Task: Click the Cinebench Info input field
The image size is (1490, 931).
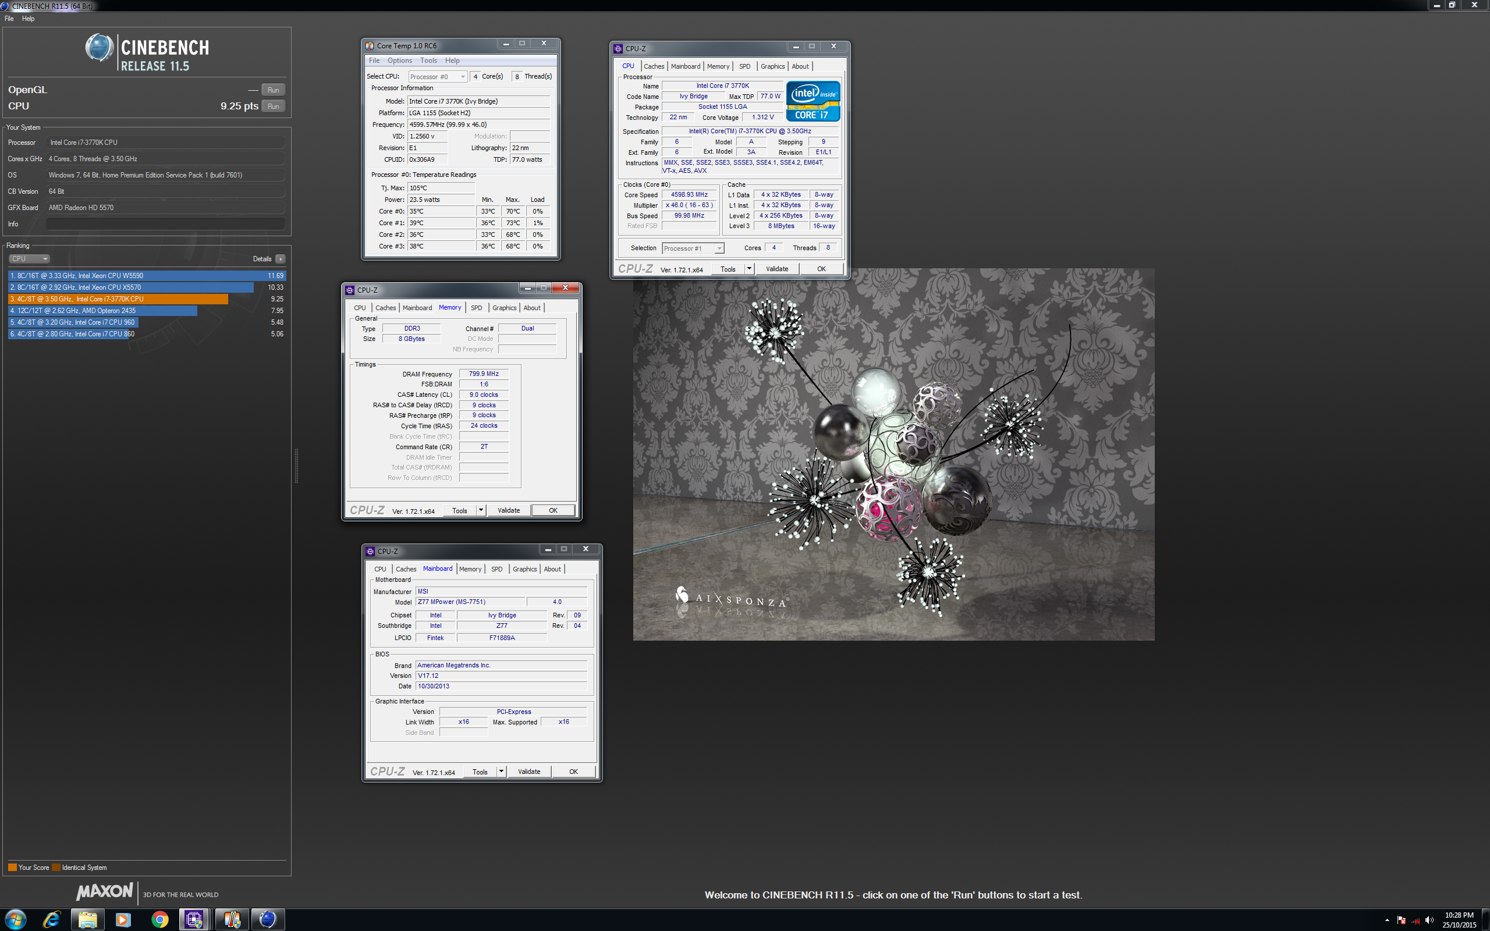Action: click(165, 223)
